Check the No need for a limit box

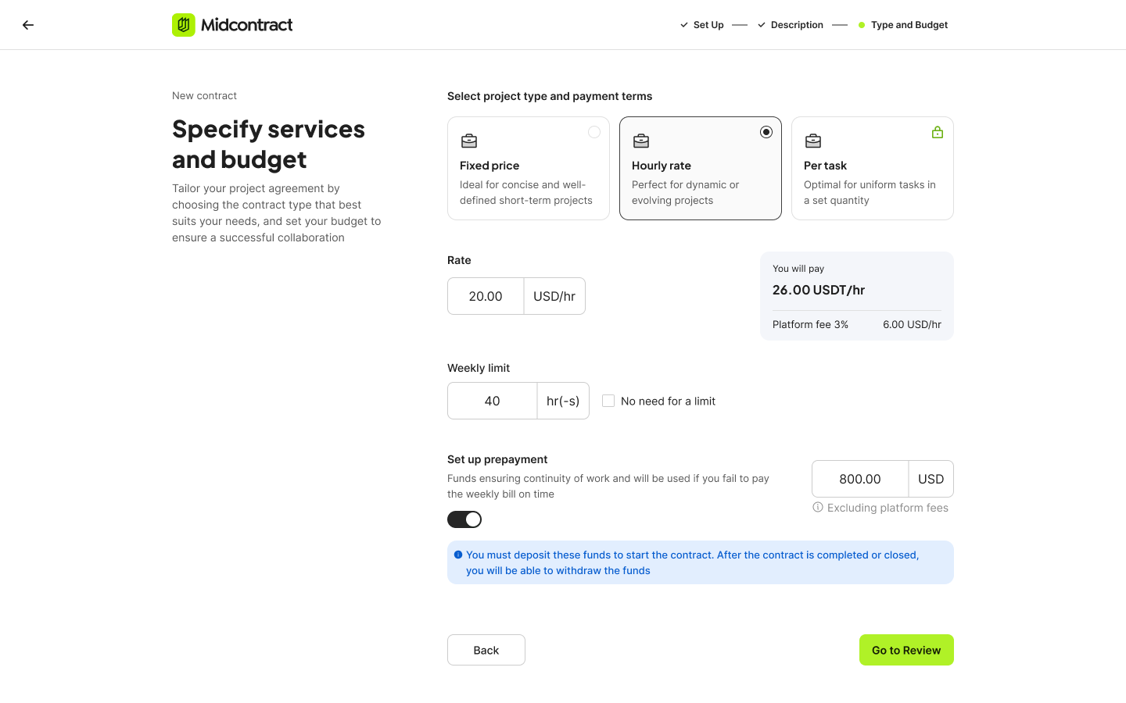(x=608, y=401)
